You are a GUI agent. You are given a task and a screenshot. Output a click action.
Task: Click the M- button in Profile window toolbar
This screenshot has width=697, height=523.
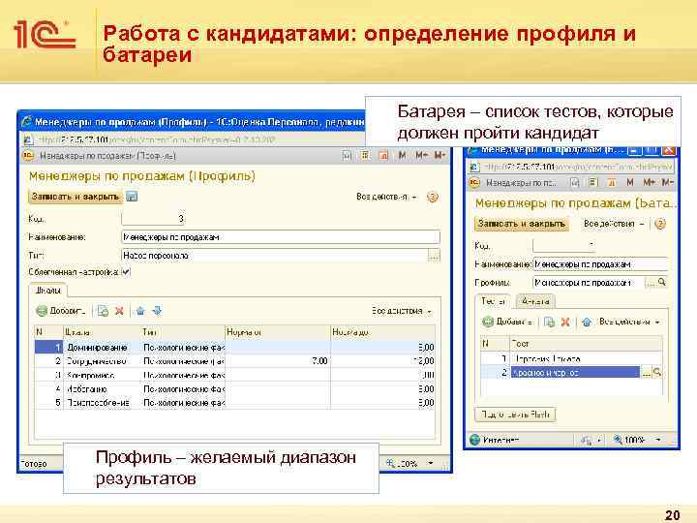pyautogui.click(x=439, y=155)
